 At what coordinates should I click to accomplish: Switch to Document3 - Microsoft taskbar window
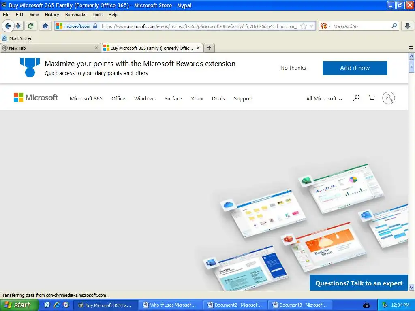[300, 305]
